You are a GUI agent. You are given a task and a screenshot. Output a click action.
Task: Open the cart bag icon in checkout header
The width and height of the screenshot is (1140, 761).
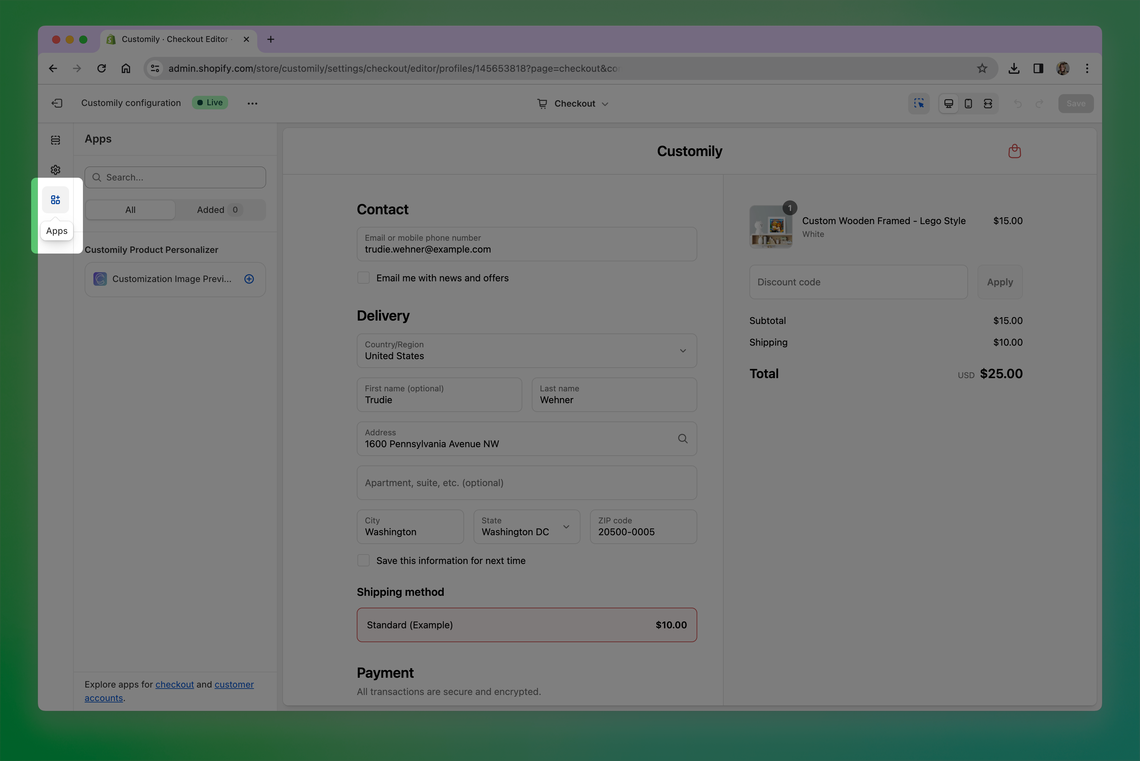1014,151
